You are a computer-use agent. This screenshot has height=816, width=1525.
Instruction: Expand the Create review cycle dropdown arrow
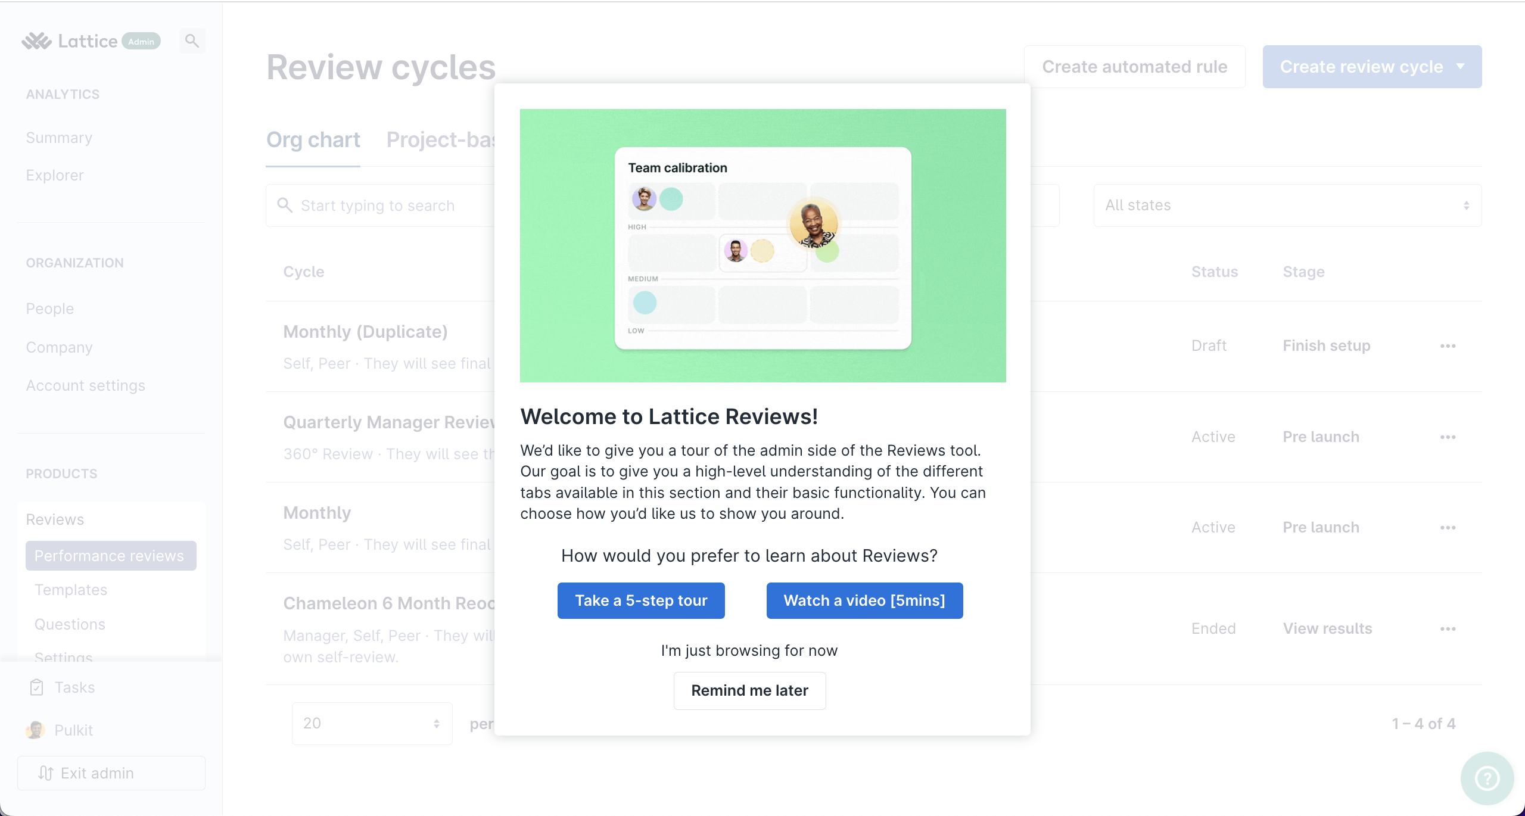(x=1460, y=66)
